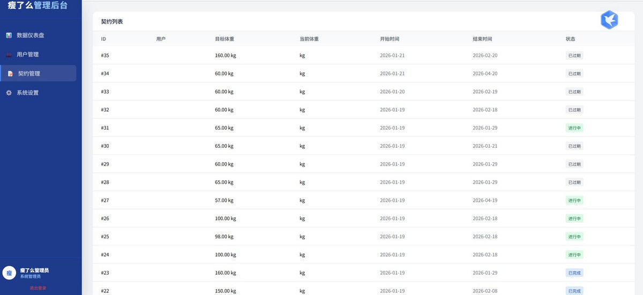Click the 已过期 status badge for #35
Screen dimensions: 643x295
574,56
